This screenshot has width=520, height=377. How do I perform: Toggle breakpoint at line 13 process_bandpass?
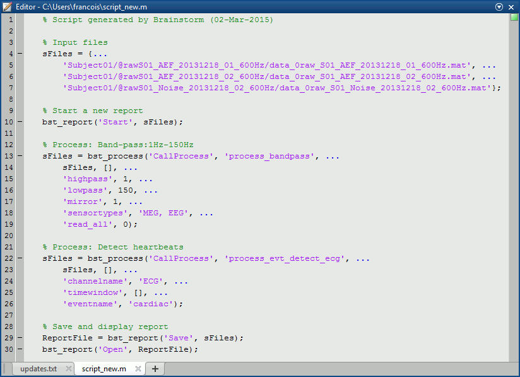[20, 157]
